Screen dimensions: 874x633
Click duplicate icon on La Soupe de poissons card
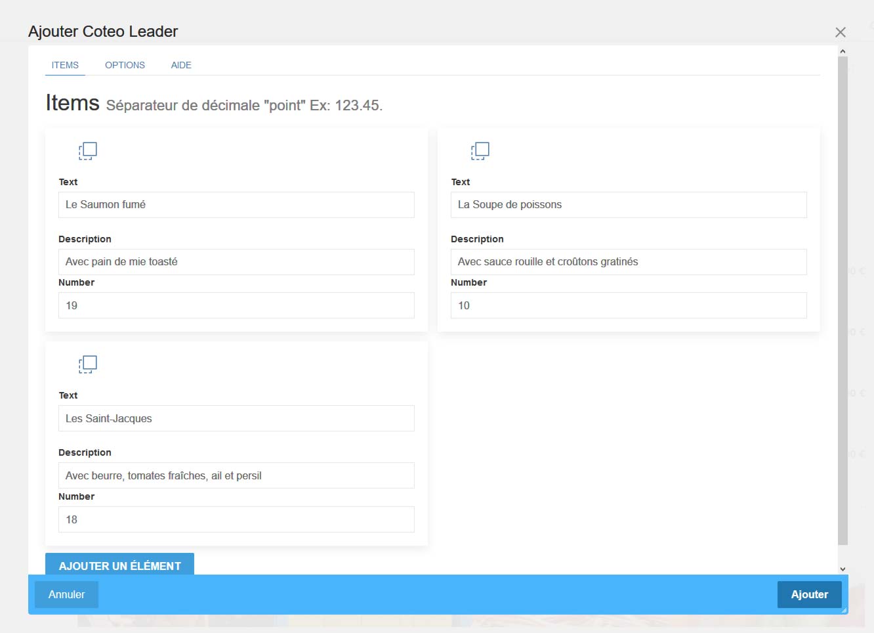[480, 151]
